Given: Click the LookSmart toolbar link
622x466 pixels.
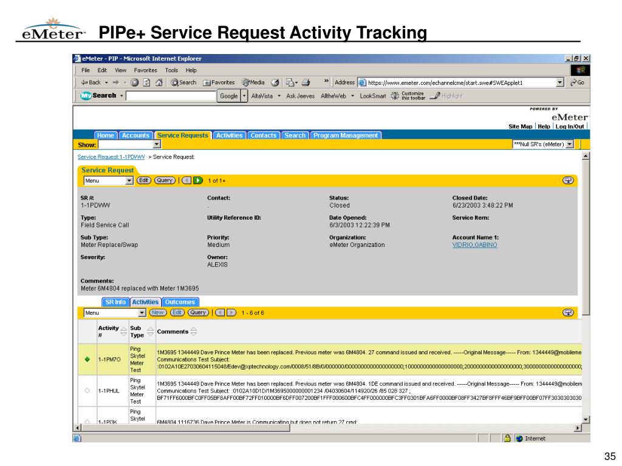Looking at the screenshot, I should tap(372, 95).
